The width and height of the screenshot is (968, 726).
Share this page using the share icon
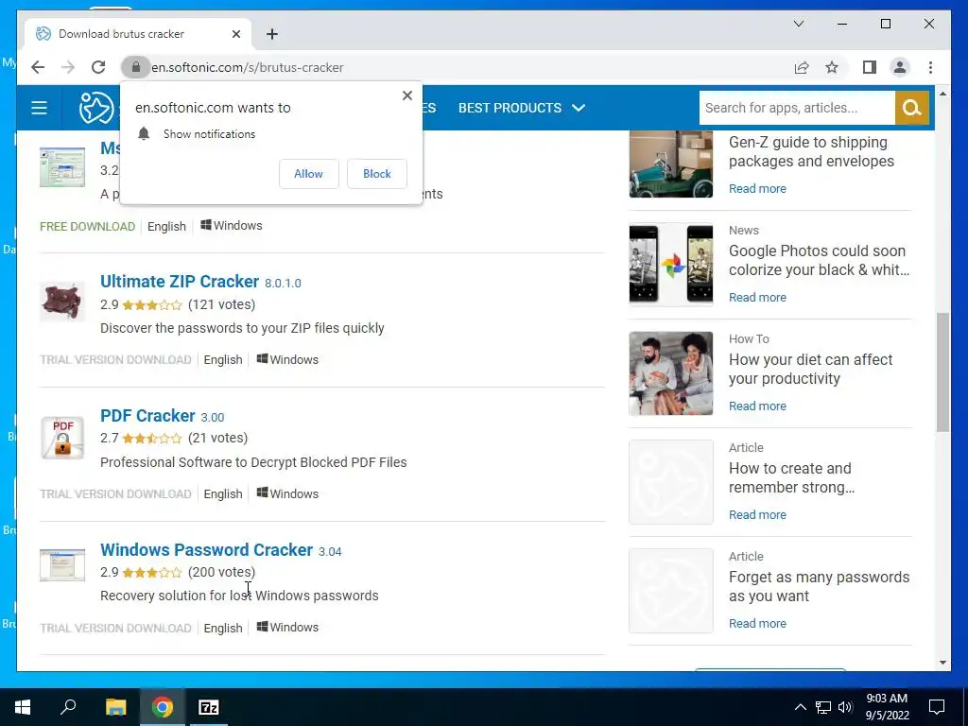coord(802,67)
